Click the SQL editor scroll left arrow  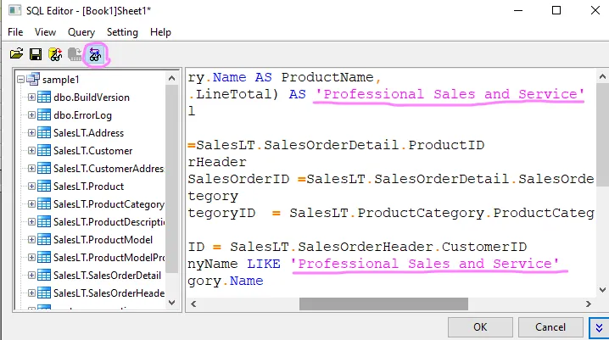(x=193, y=304)
